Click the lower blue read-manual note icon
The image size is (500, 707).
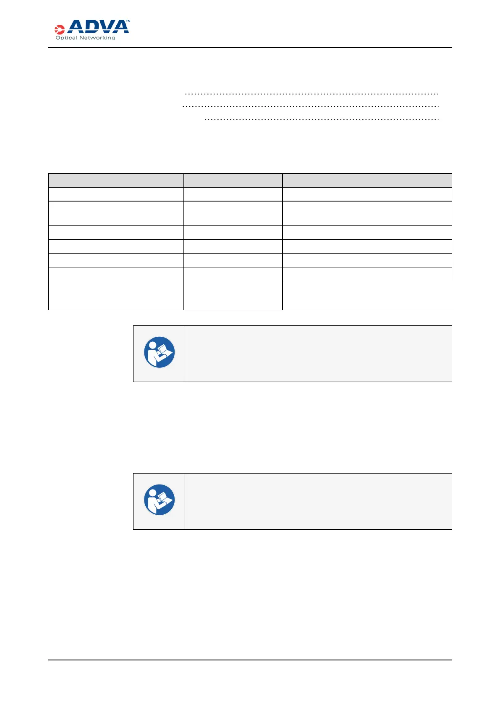click(x=159, y=500)
